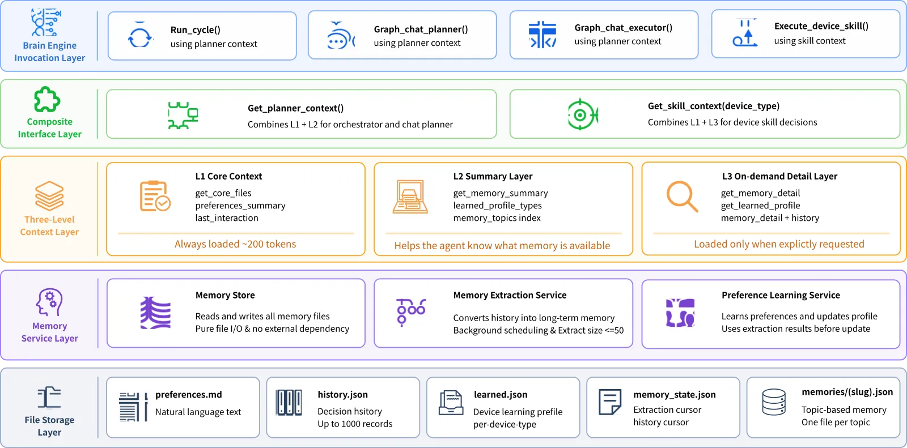Click the File Storage Layer icon
Image resolution: width=907 pixels, height=448 pixels.
(49, 398)
